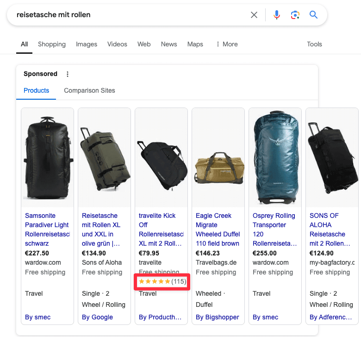
Task: Open the travelite Kick Off product title
Action: point(161,229)
